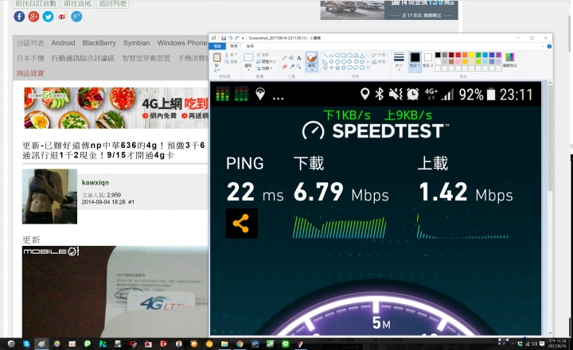This screenshot has height=350, width=573.
Task: Click Resize (調整大小) in Paint ribbon
Action: 267,61
